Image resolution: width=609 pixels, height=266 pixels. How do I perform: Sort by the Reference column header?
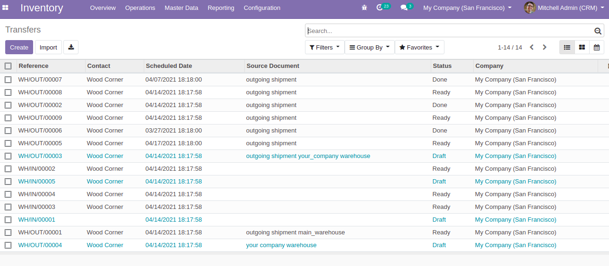[51, 66]
